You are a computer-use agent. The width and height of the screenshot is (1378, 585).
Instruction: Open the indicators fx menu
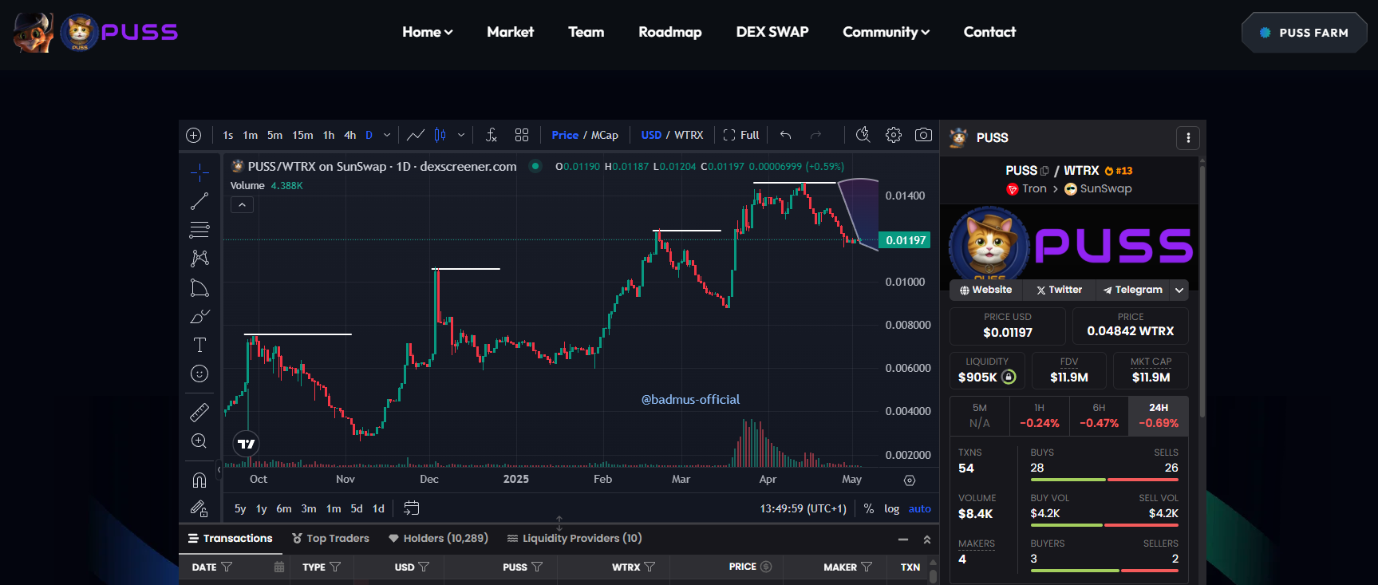pyautogui.click(x=492, y=135)
